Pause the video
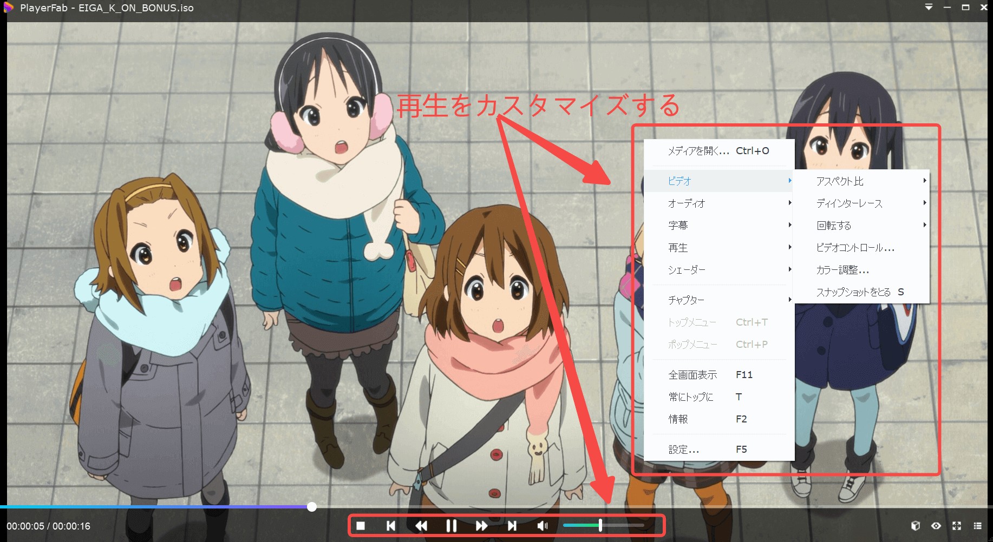This screenshot has width=993, height=542. click(451, 526)
